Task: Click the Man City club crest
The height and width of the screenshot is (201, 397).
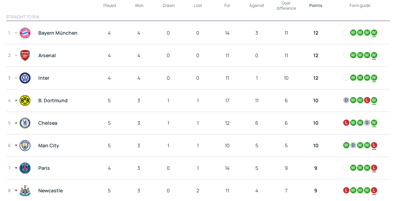Action: point(25,146)
